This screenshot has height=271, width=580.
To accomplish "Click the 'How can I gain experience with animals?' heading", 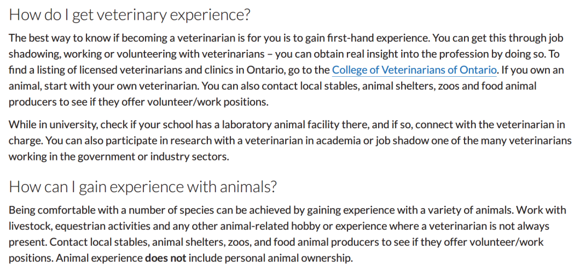I will 143,186.
